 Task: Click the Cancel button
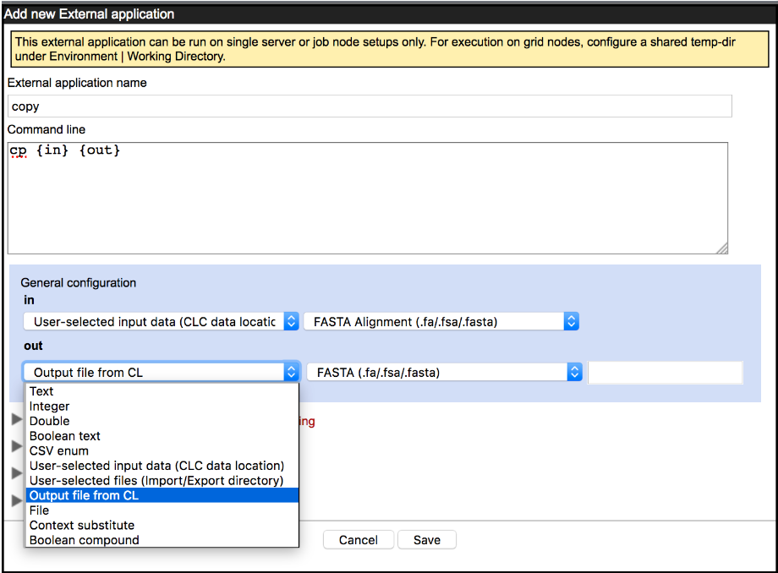[x=358, y=539]
